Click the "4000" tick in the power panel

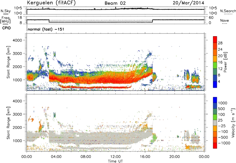(x=17, y=40)
